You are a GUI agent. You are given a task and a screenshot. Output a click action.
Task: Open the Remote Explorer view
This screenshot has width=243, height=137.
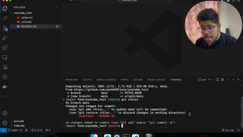point(5,57)
